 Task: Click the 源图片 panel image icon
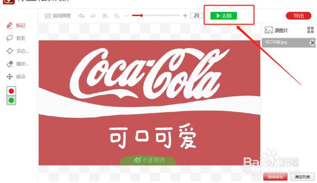(268, 30)
